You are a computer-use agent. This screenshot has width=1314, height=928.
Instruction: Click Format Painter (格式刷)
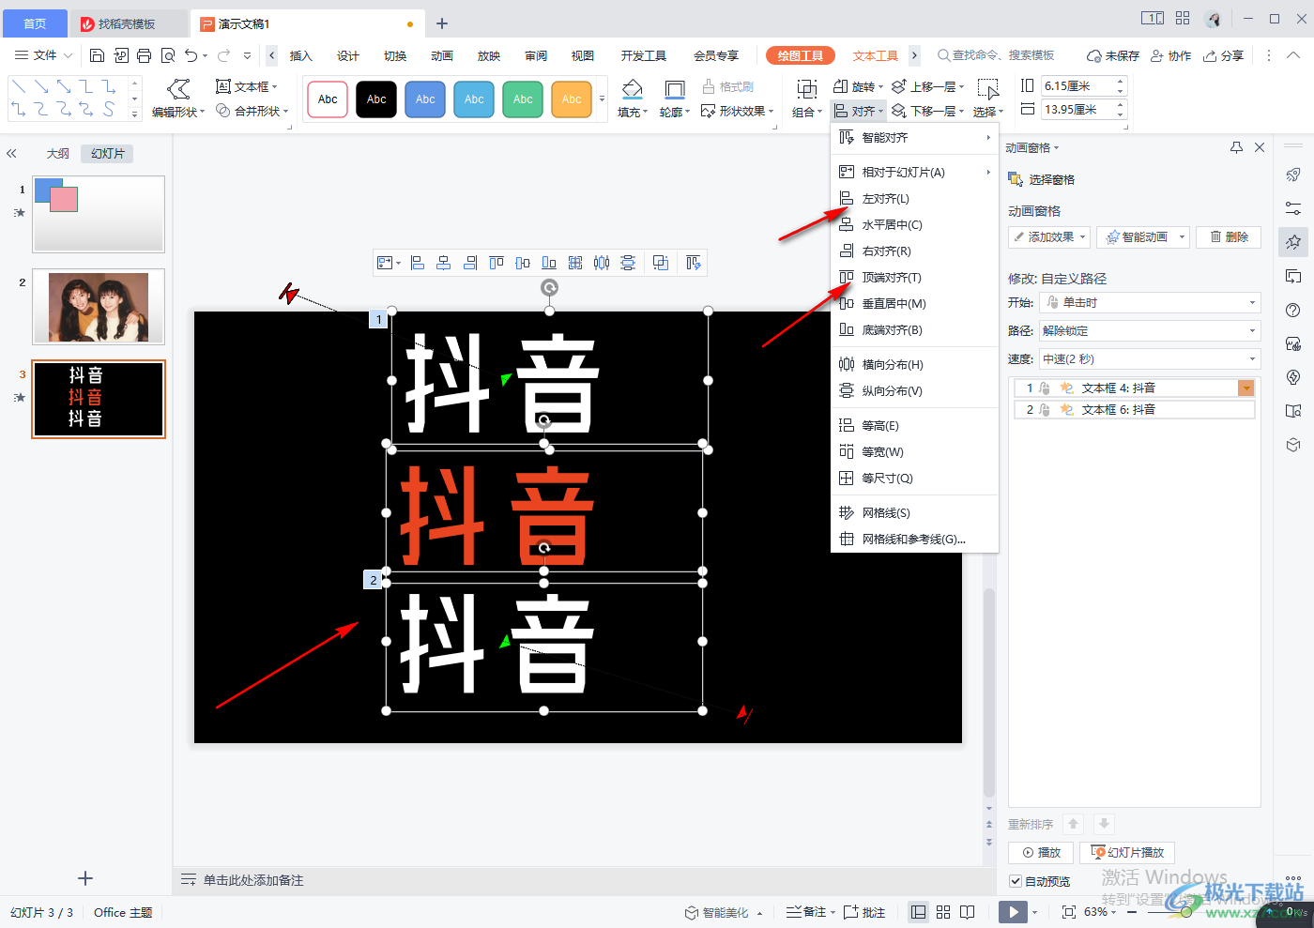pos(727,86)
